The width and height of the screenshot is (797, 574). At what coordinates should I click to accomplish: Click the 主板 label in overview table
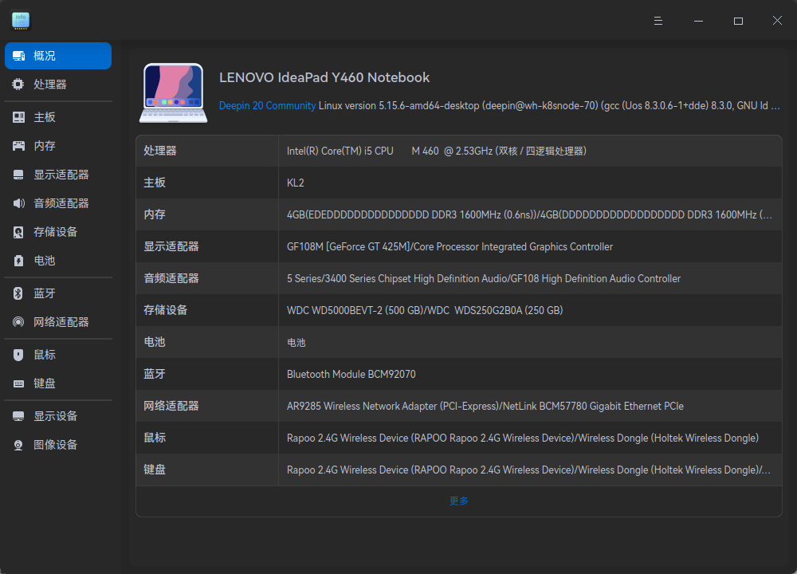point(155,183)
